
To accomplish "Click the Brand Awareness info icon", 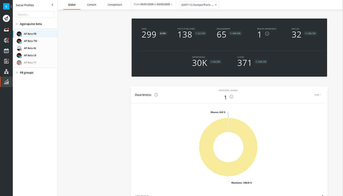I will tap(267, 34).
